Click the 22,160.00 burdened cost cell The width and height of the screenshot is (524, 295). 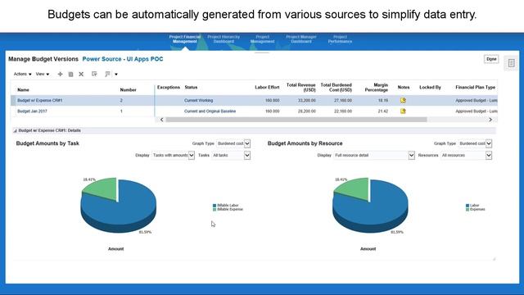(x=343, y=111)
